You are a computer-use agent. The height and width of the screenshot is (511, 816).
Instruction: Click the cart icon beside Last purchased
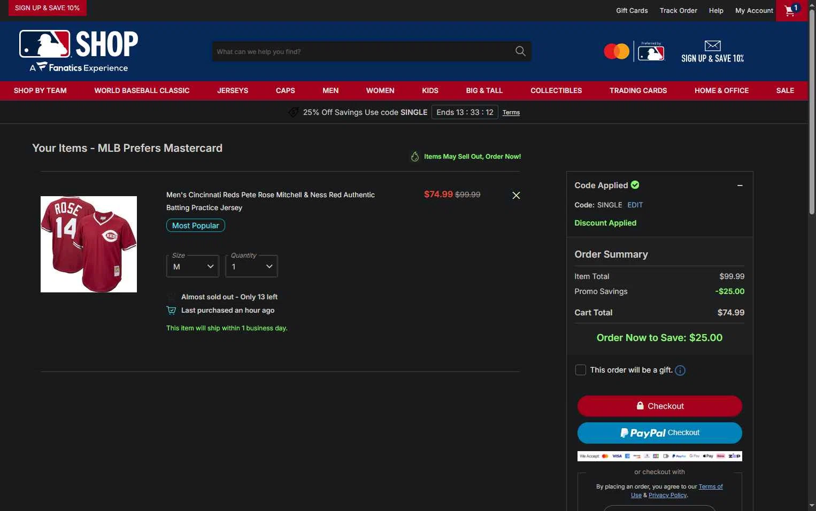[171, 311]
